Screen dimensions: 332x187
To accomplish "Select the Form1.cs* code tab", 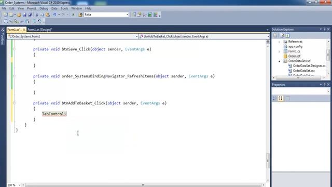I will pyautogui.click(x=14, y=30).
